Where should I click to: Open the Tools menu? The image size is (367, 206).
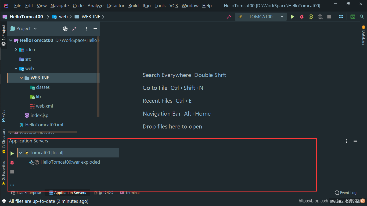(x=160, y=6)
